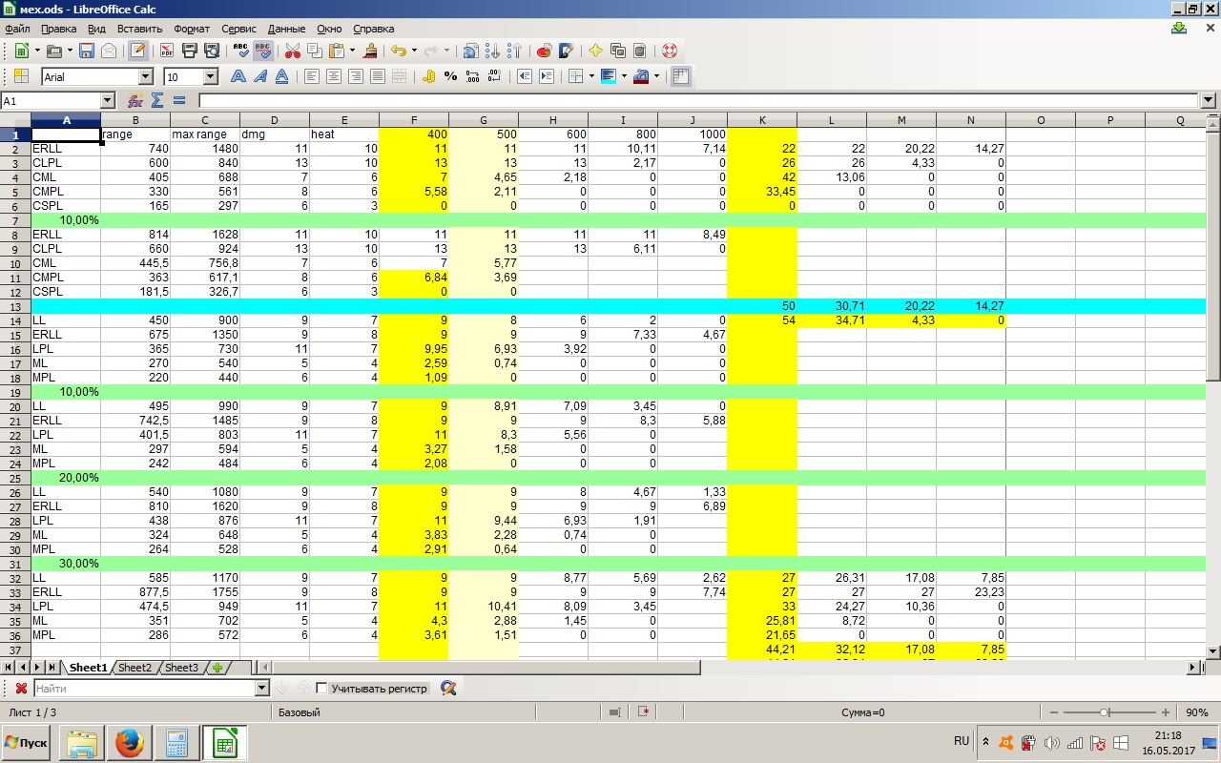Insert chart from toolbar
The width and height of the screenshot is (1221, 763).
point(544,51)
